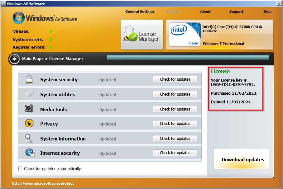This screenshot has width=283, height=189.
Task: Go to Main Page breadcrumb
Action: click(32, 59)
